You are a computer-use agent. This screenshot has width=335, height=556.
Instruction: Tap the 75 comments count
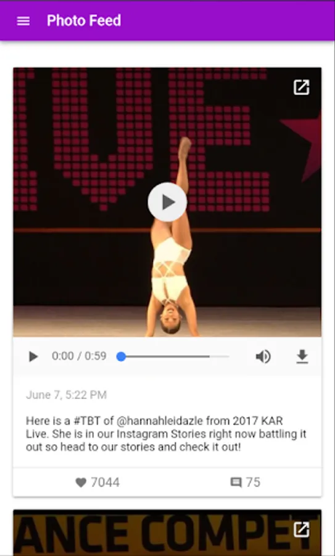pyautogui.click(x=253, y=482)
